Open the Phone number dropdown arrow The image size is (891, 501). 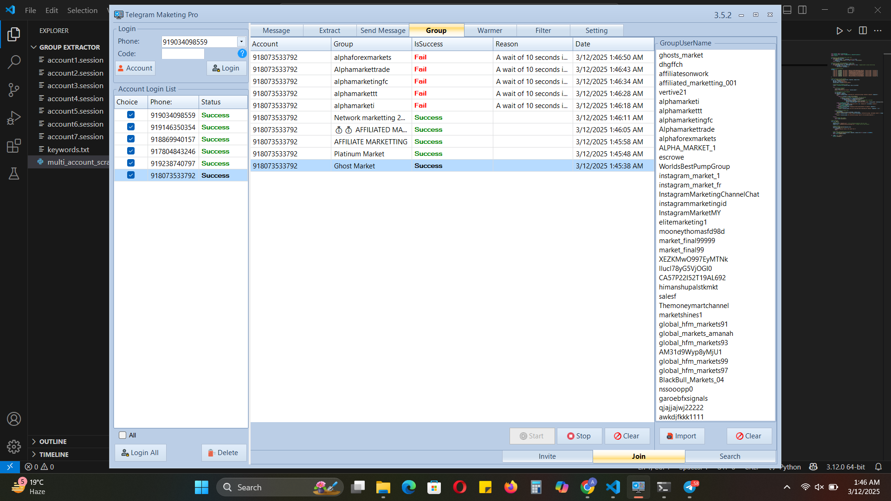(x=241, y=42)
